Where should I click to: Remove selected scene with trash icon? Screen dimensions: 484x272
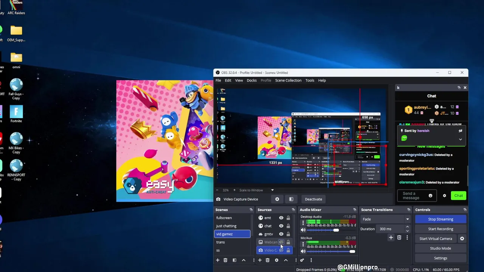pos(225,260)
